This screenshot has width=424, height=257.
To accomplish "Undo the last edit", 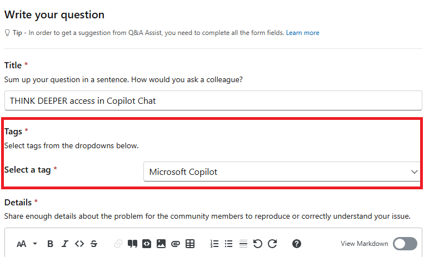I will (257, 244).
